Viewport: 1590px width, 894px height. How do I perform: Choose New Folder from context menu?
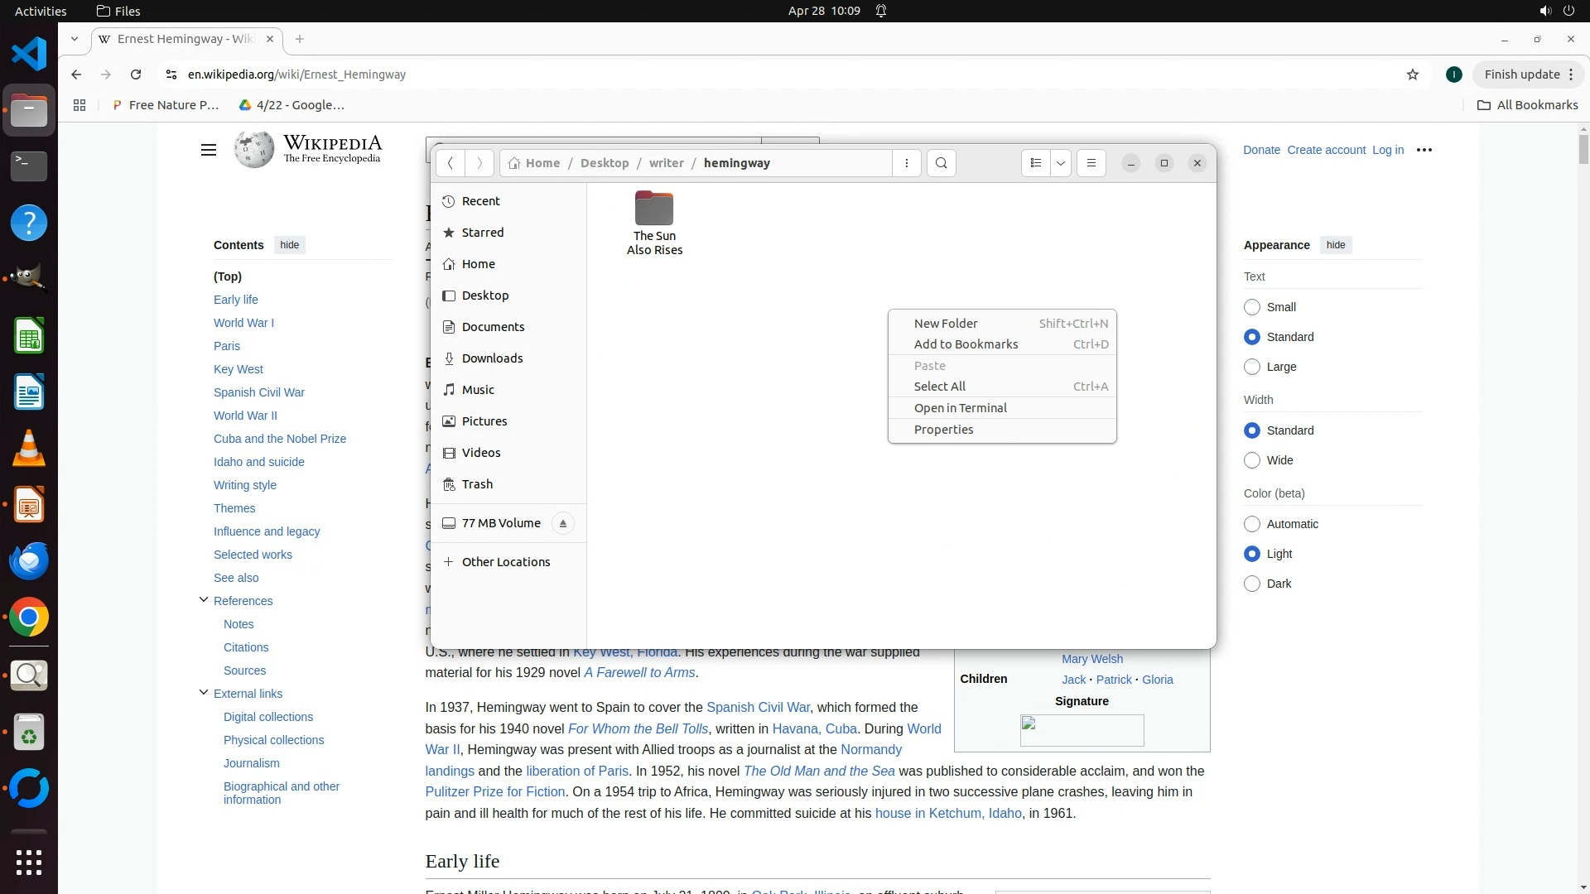click(945, 324)
